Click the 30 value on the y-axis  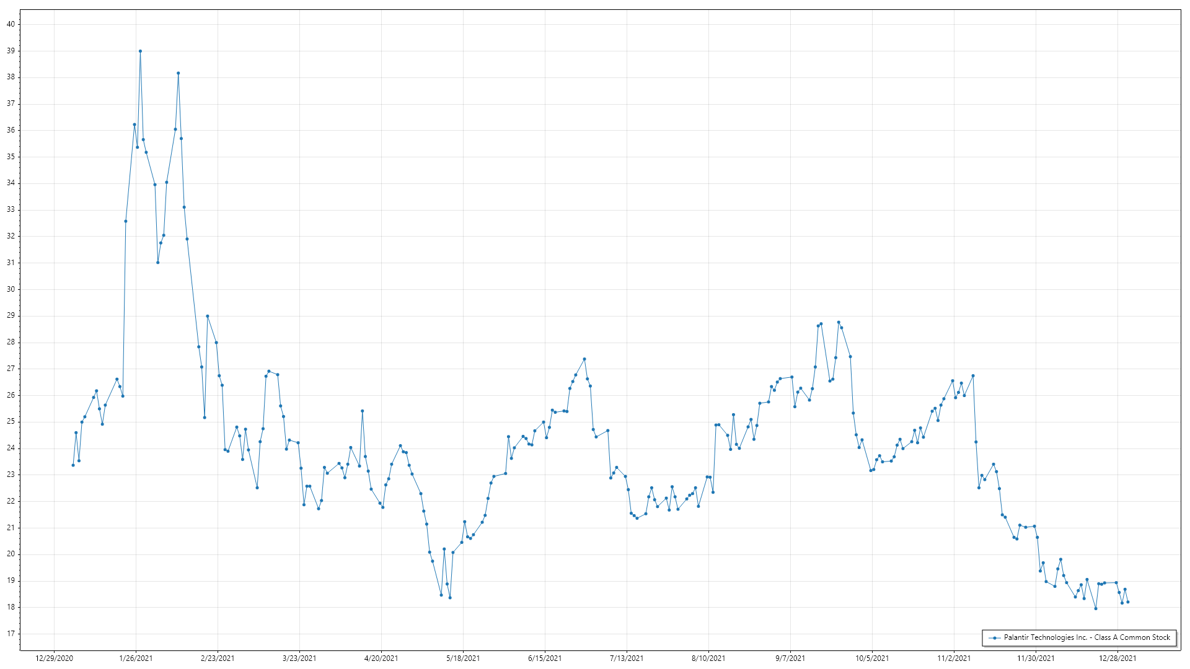(11, 289)
